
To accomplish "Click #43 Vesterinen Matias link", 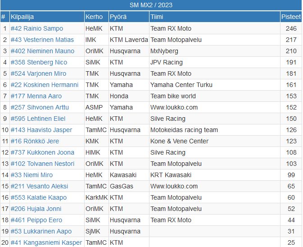I will coord(42,40).
